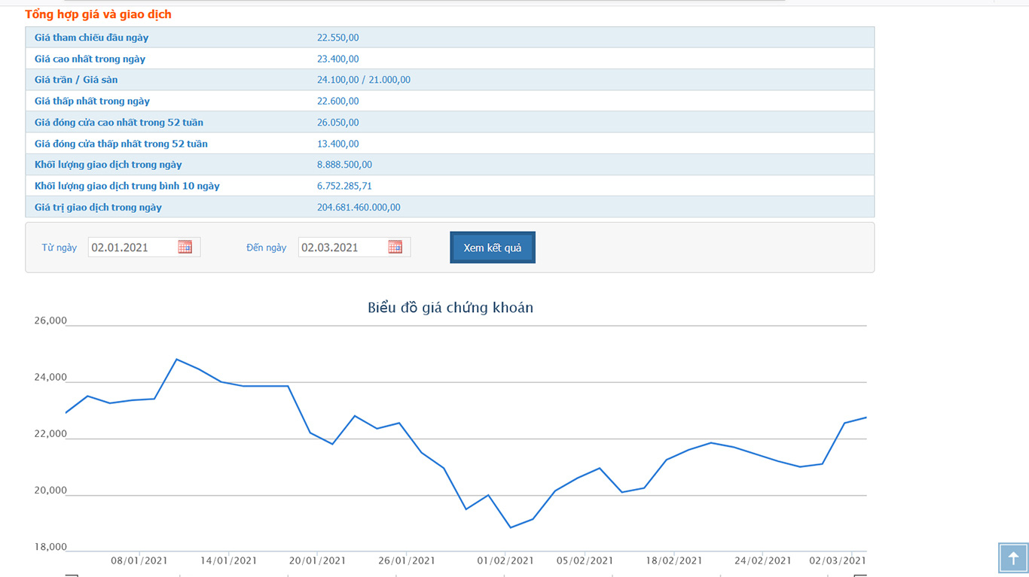The image size is (1029, 577).
Task: Click the scroll-to-top arrow icon
Action: 1013,557
